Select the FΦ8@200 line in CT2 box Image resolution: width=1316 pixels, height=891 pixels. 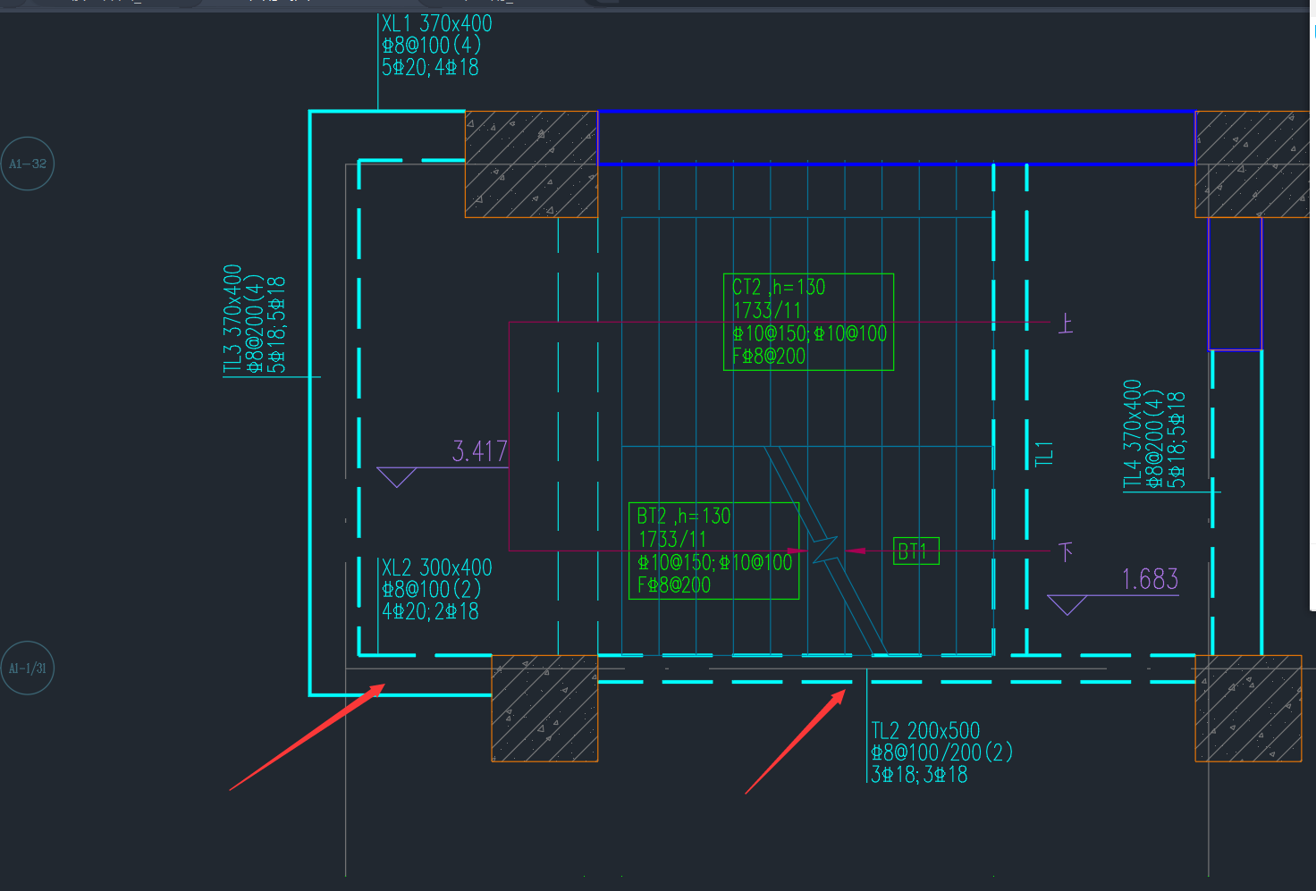(769, 357)
